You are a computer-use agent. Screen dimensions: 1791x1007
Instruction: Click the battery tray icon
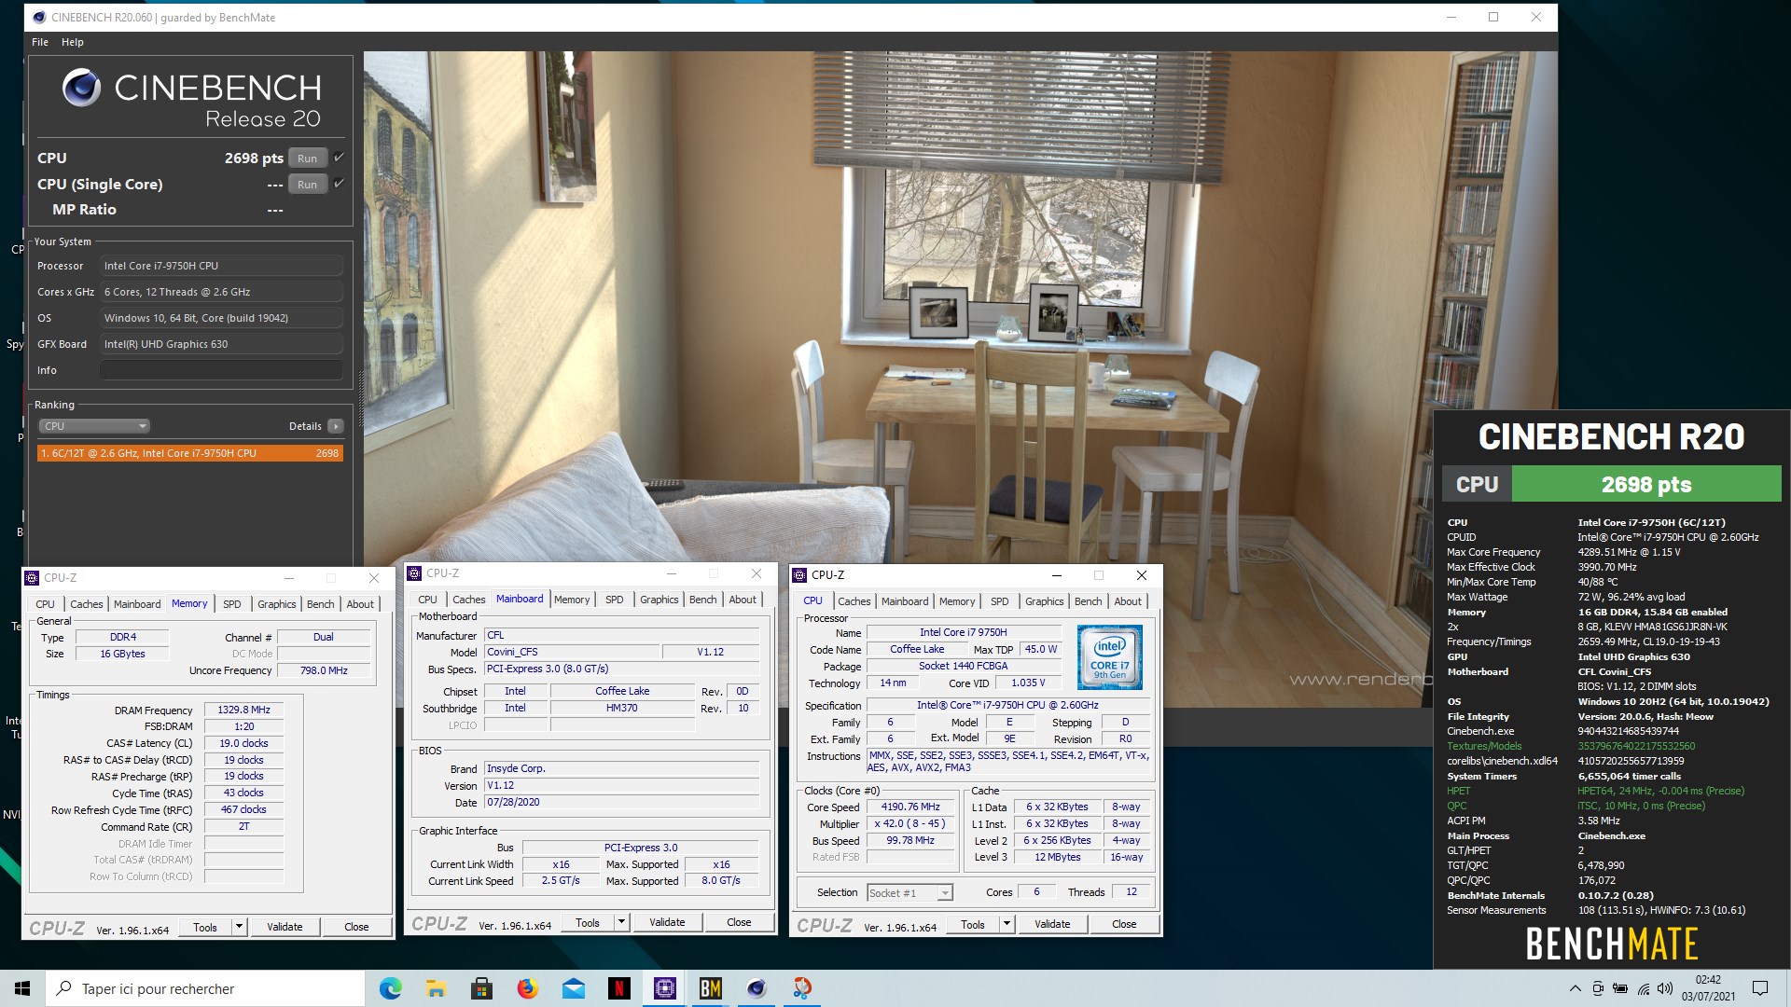coord(1620,989)
